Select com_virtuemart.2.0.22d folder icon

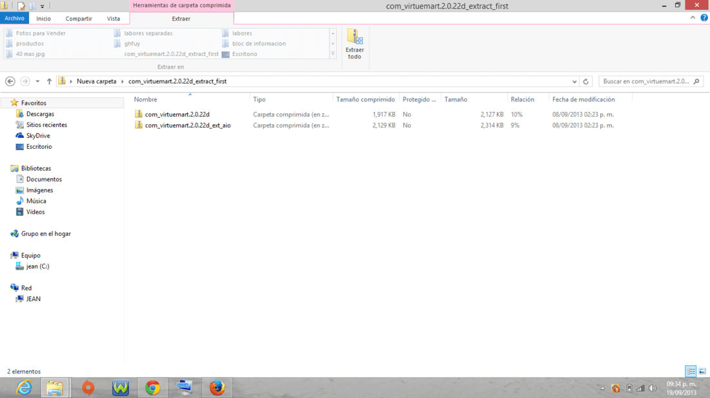(139, 114)
